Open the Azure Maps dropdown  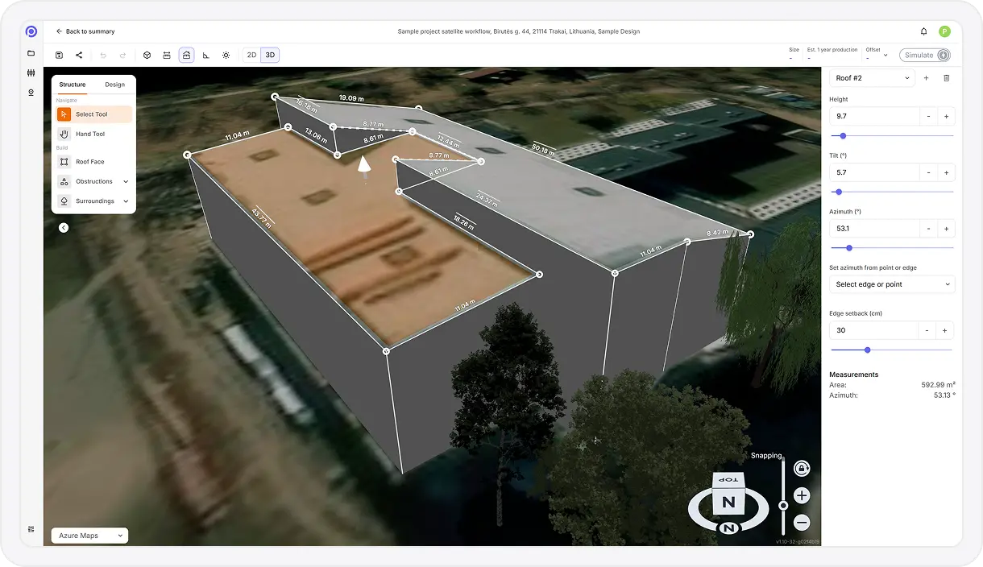(89, 536)
